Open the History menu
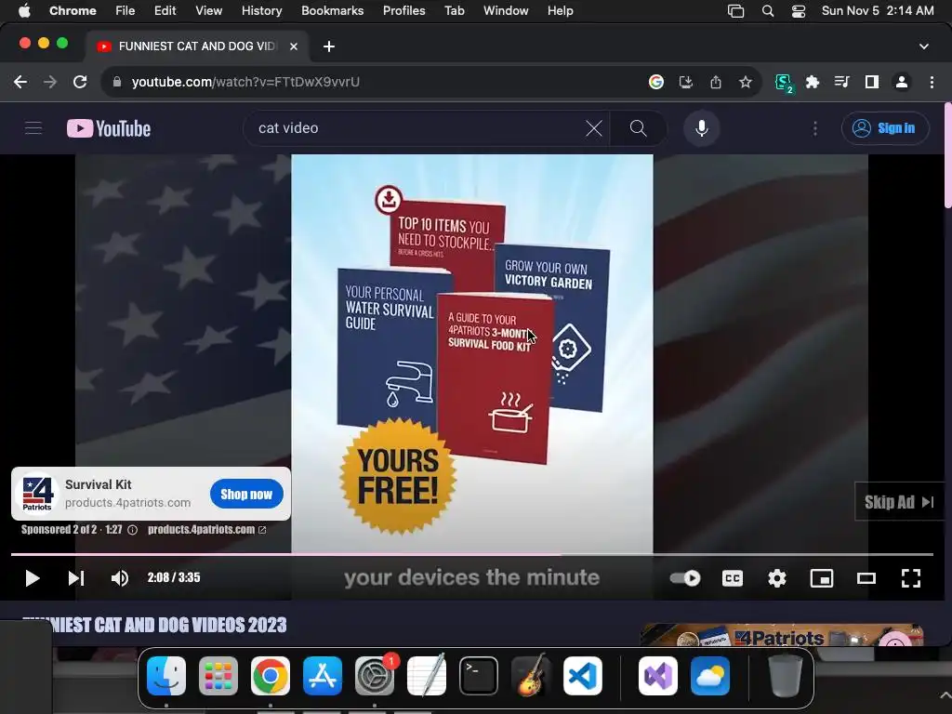952x714 pixels. tap(261, 10)
